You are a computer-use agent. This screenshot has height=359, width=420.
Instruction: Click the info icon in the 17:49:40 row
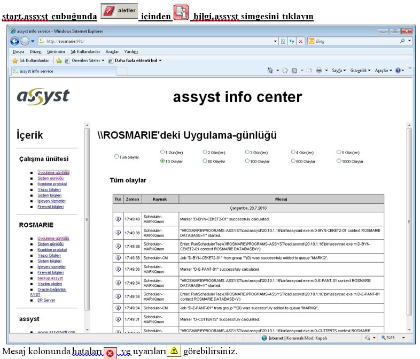pos(118,219)
